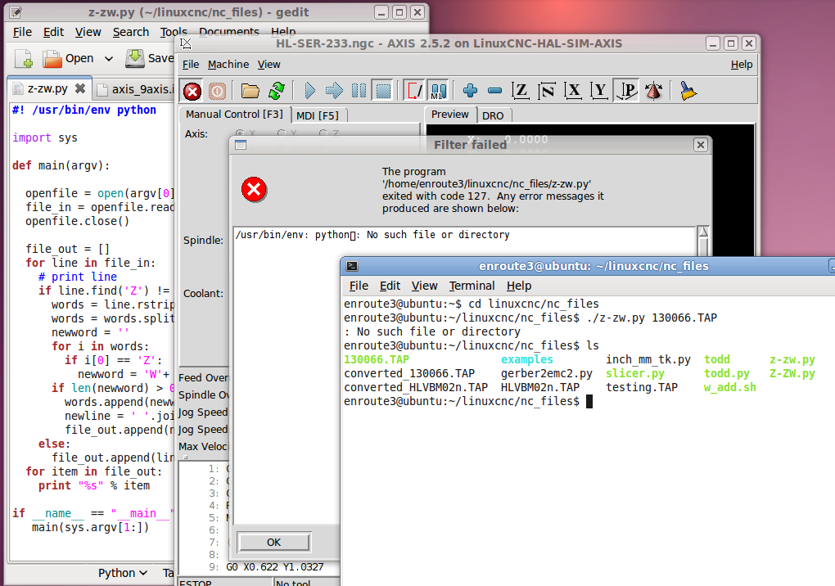Click the Filter failed dialog window icon

click(241, 145)
